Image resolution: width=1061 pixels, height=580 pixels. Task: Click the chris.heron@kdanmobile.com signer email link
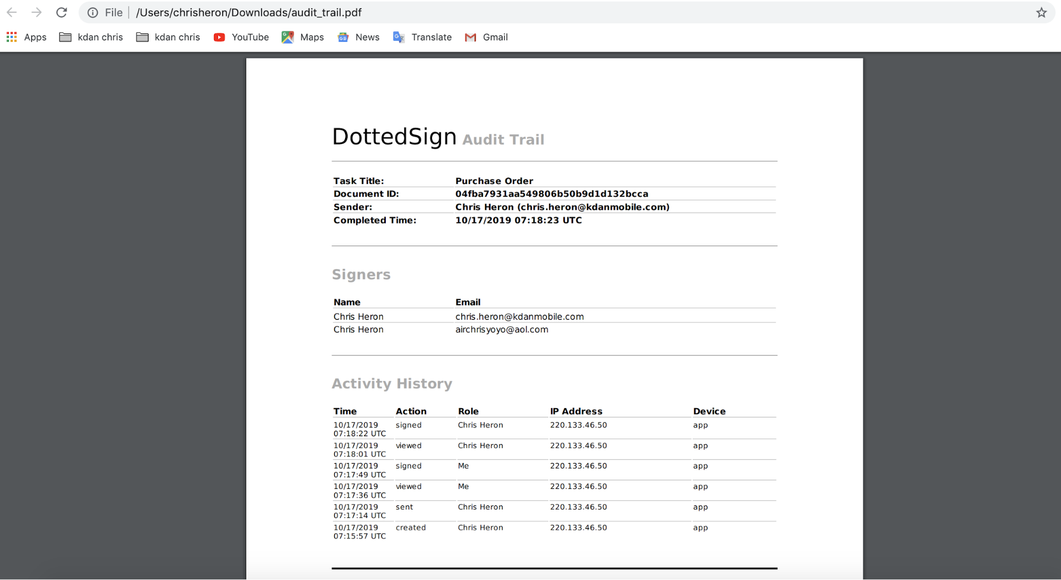(x=519, y=316)
